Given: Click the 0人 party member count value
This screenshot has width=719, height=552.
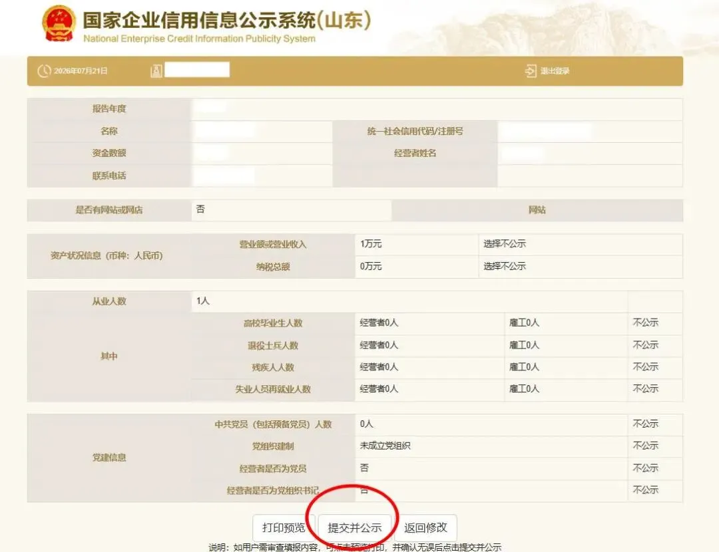Looking at the screenshot, I should click(366, 424).
